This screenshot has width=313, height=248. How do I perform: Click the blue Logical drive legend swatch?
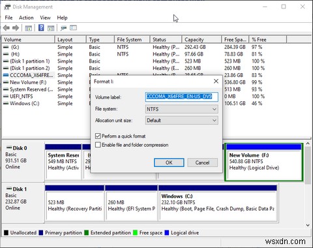[x=167, y=233]
